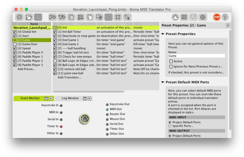The image size is (244, 157).
Task: Detach the Event Monitor tab window icon
Action: [46, 98]
